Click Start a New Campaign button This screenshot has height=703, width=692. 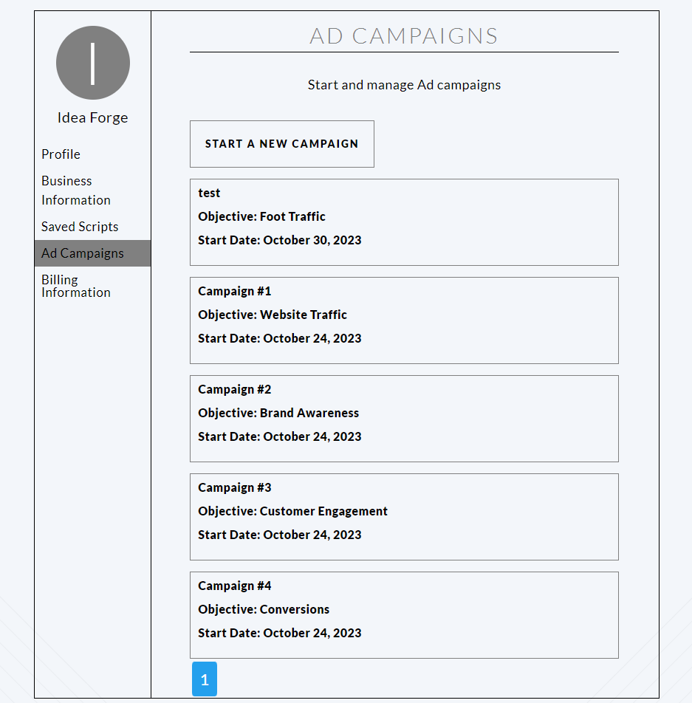[x=281, y=144]
